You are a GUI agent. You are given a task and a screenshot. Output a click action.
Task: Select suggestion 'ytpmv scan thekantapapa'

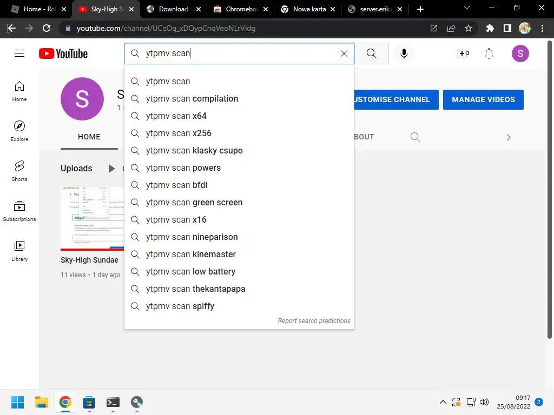239,289
